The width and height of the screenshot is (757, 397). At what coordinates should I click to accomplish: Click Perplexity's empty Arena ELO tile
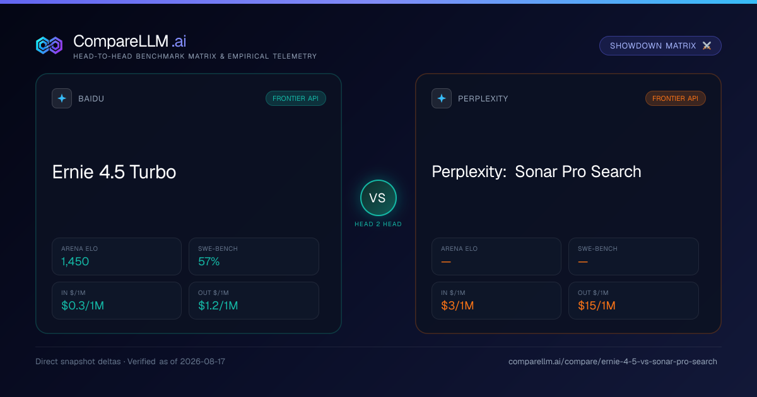(x=496, y=256)
